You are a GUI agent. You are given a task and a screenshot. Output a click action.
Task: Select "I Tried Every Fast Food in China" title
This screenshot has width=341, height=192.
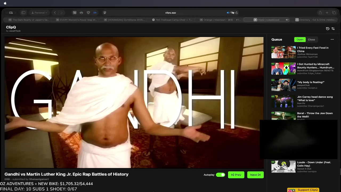tap(313, 49)
